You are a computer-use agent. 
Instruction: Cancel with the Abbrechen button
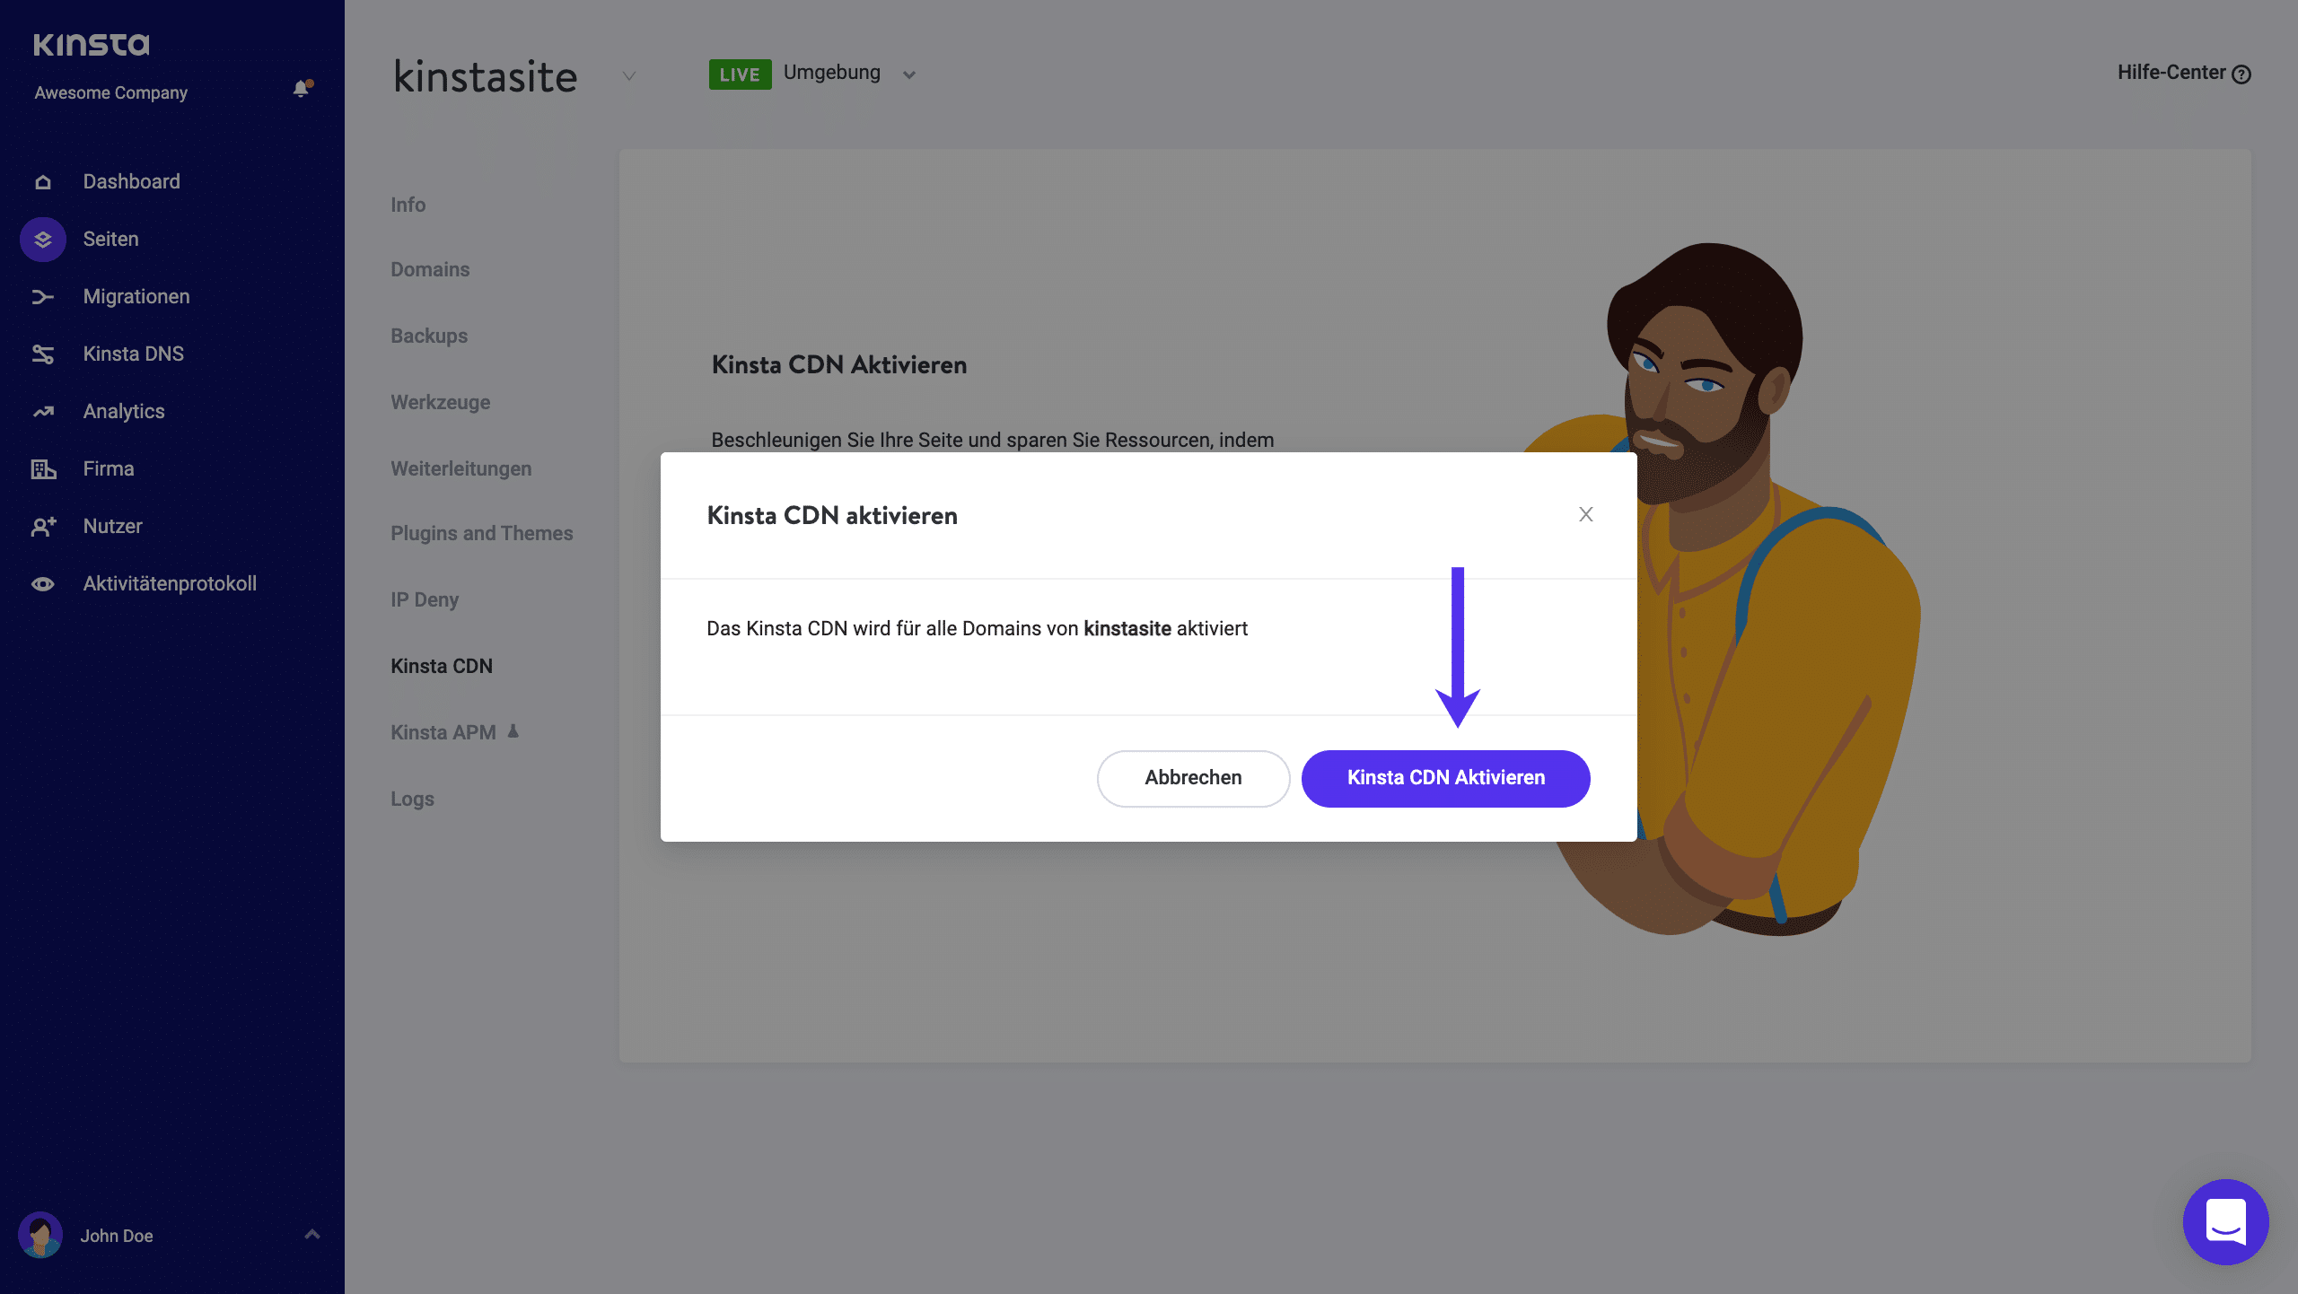pos(1193,778)
